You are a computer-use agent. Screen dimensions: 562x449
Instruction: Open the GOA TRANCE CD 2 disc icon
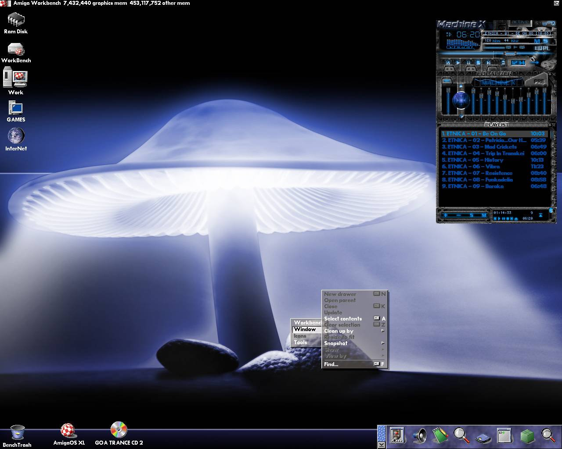[x=119, y=430]
